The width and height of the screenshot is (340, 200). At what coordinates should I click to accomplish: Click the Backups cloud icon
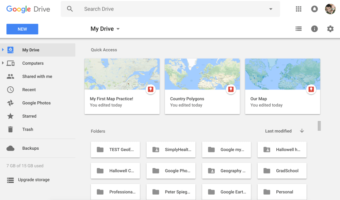[11, 148]
